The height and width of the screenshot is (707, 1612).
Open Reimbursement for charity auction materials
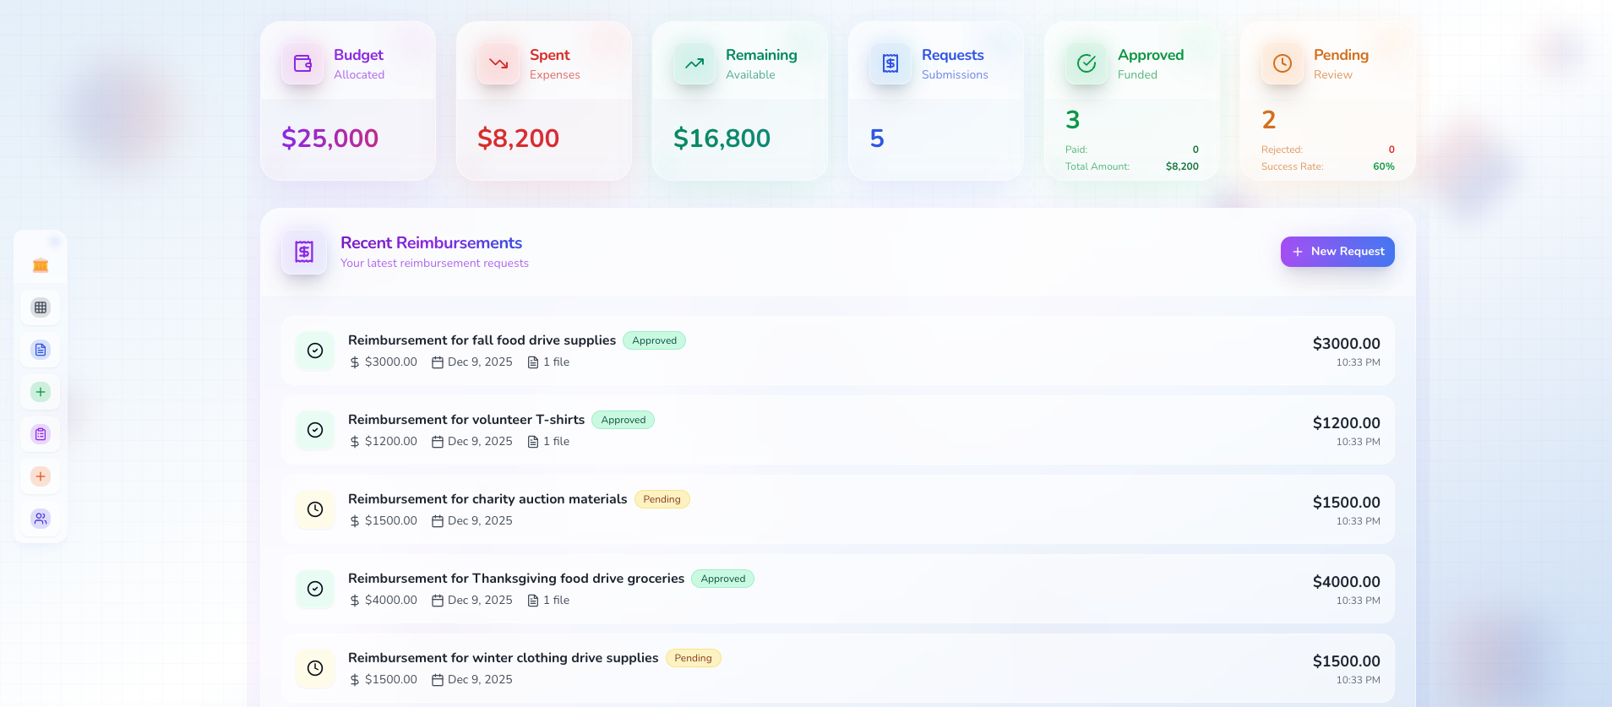click(x=487, y=499)
